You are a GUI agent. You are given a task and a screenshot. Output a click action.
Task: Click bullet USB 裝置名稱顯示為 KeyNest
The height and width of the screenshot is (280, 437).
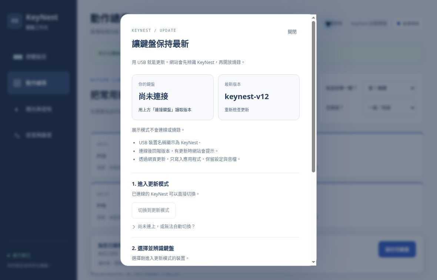pos(170,143)
